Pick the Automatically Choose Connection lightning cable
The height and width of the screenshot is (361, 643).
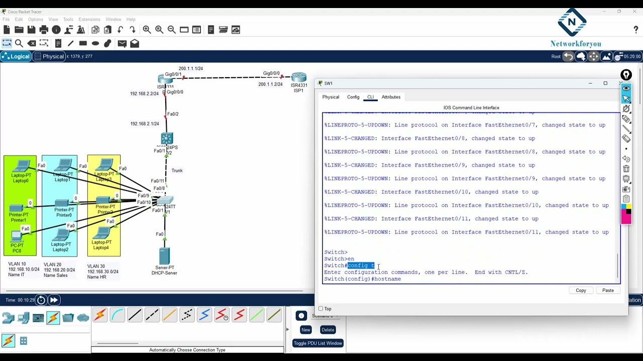(x=99, y=315)
